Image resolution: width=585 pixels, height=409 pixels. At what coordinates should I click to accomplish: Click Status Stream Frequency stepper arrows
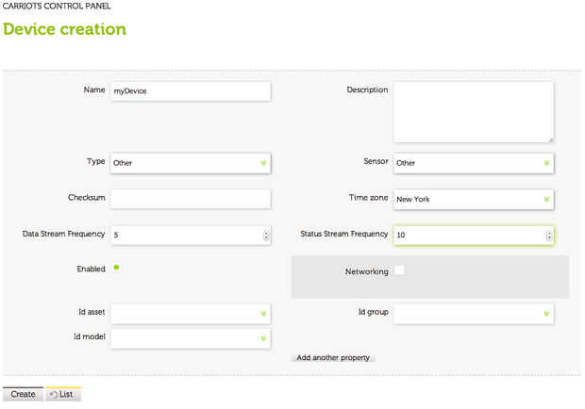548,235
